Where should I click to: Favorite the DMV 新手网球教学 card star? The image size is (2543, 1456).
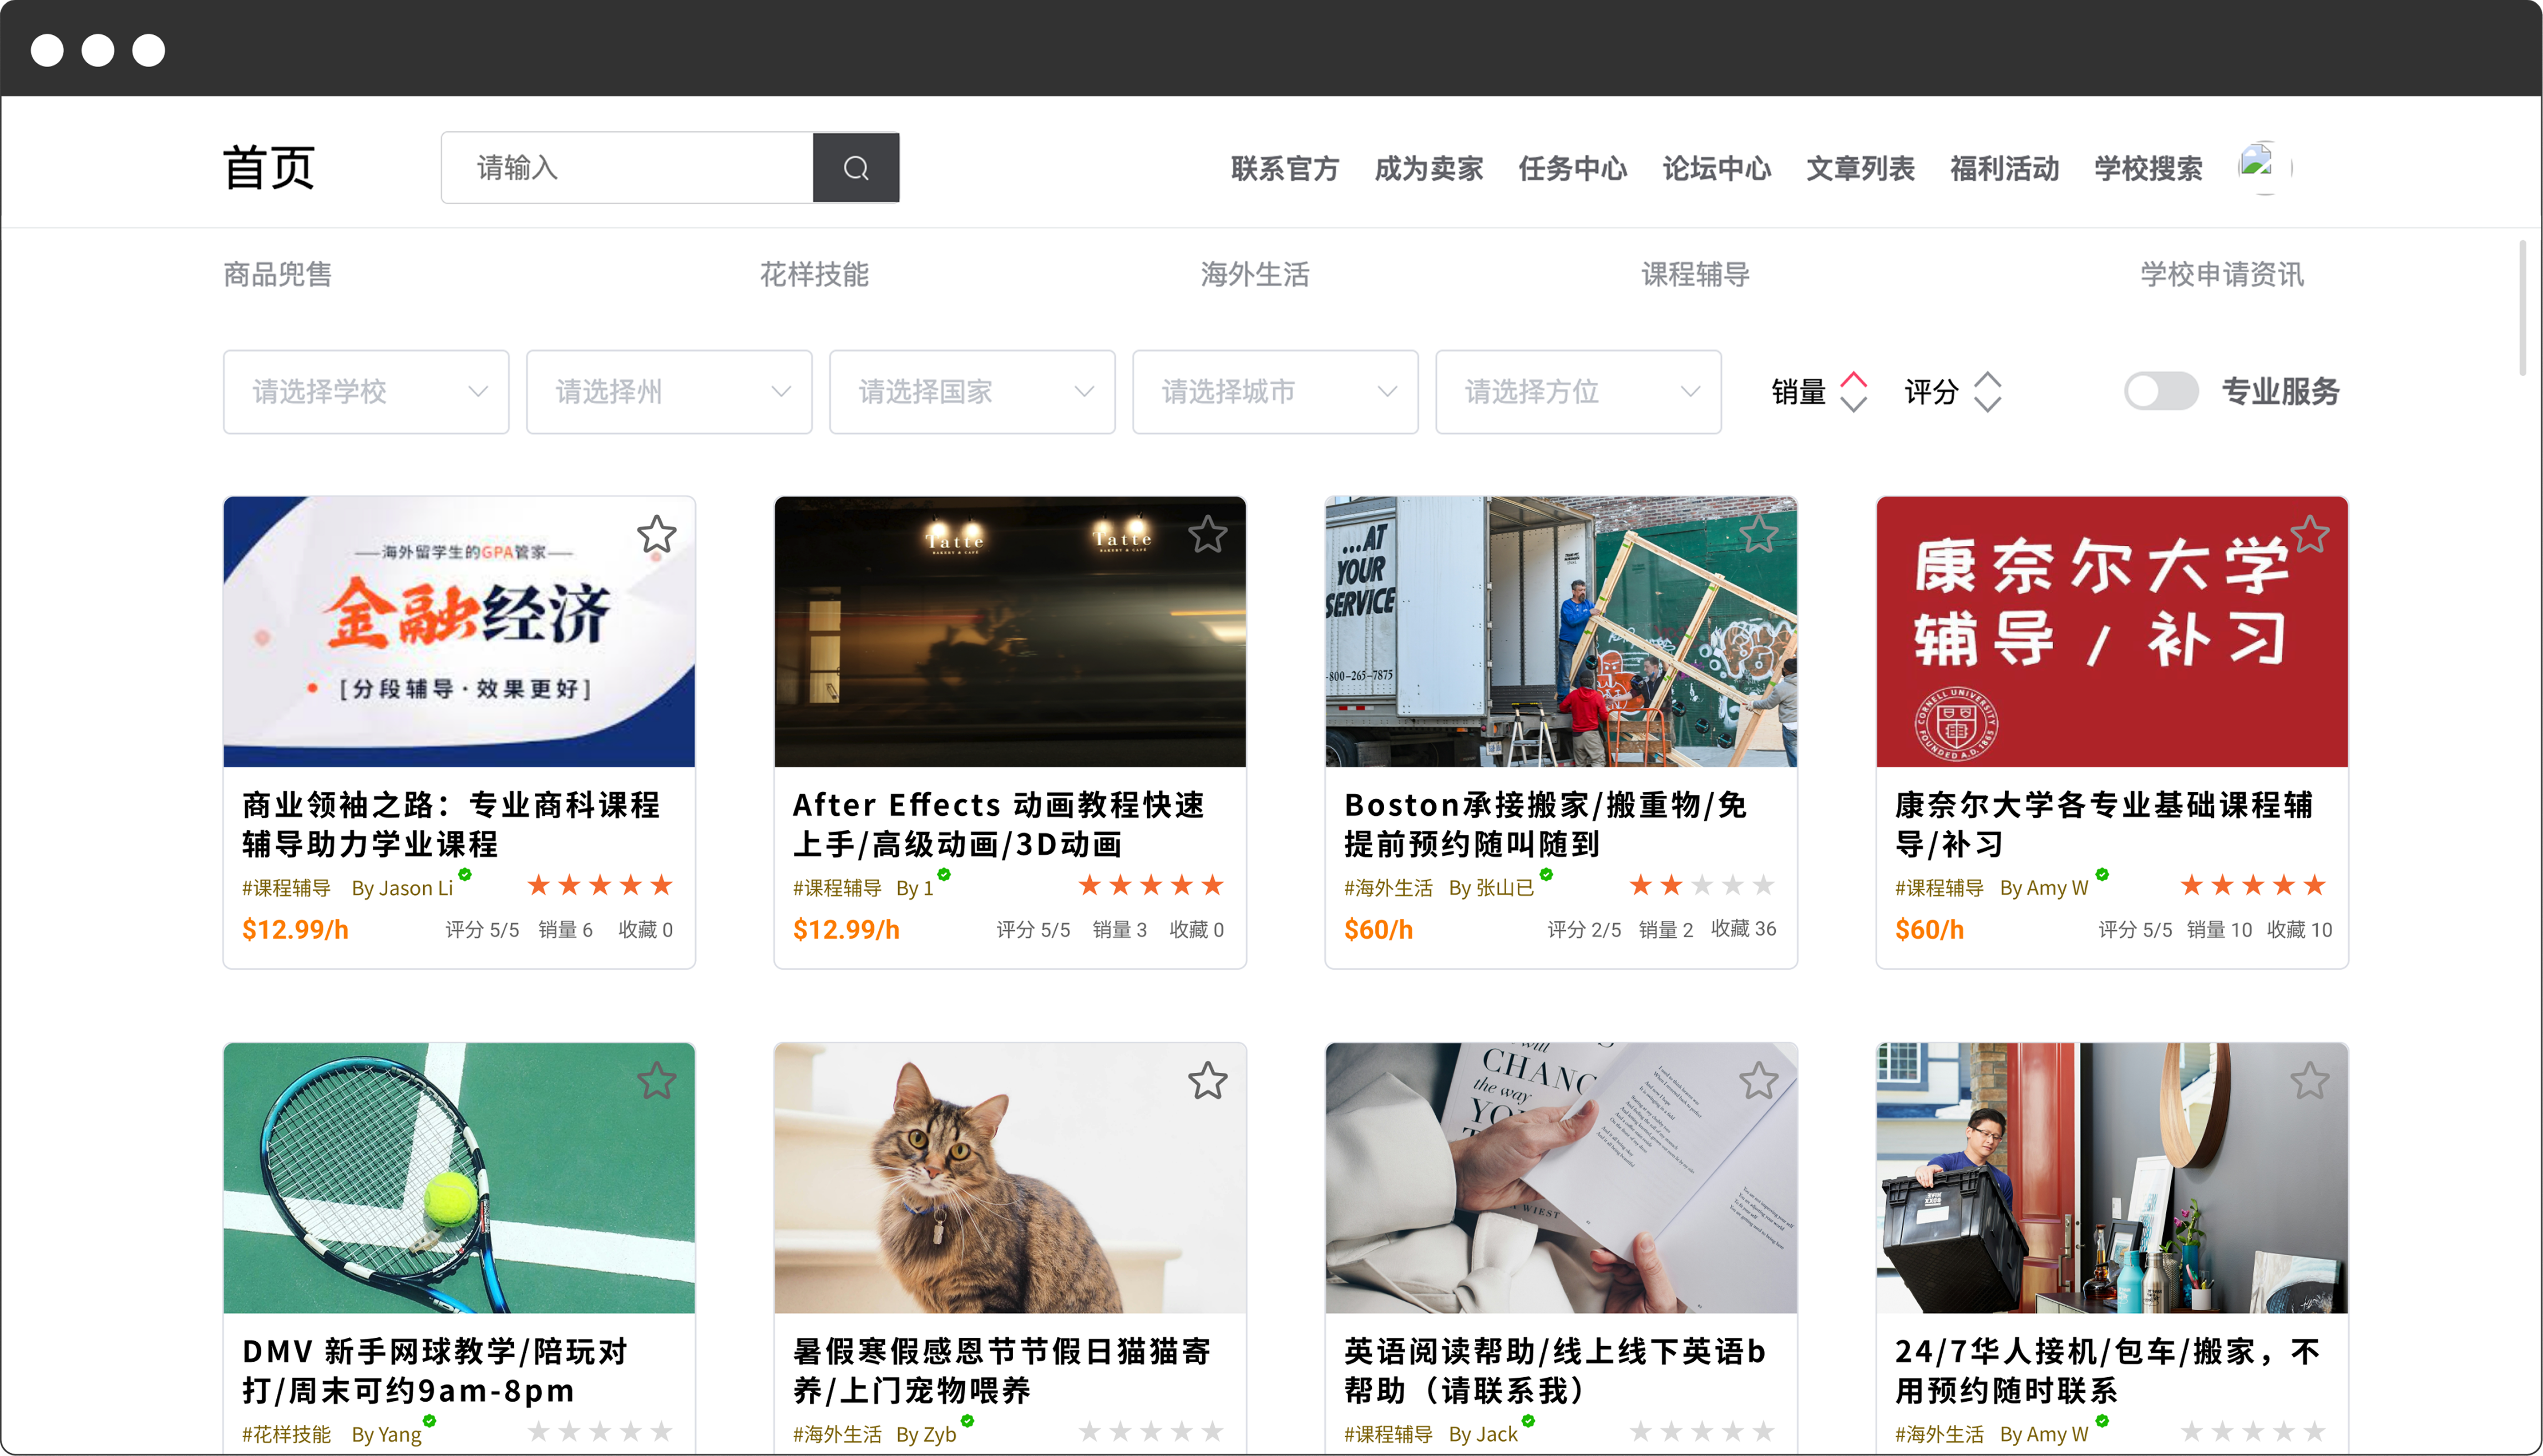pos(657,1081)
